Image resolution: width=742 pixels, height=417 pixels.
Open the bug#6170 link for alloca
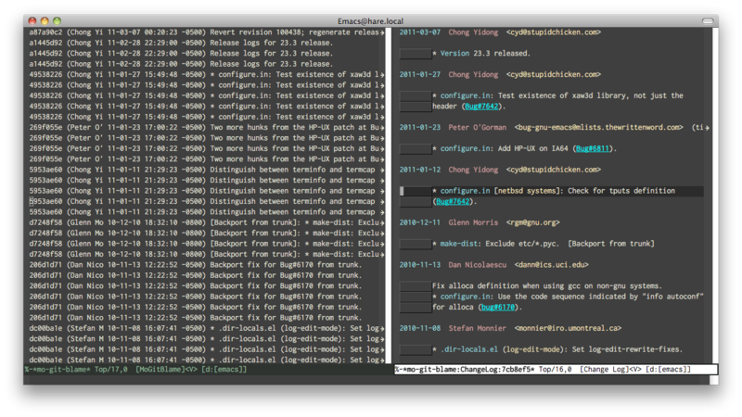pos(498,308)
